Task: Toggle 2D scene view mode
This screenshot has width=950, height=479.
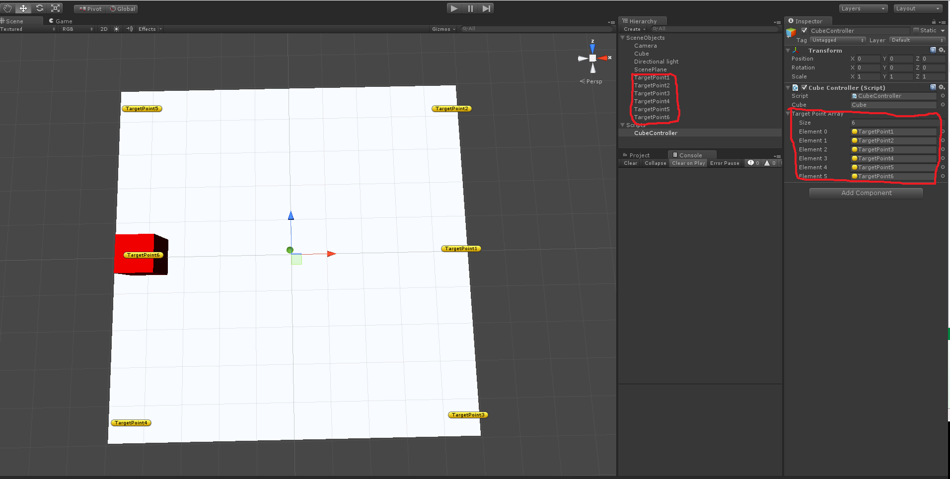Action: [104, 29]
